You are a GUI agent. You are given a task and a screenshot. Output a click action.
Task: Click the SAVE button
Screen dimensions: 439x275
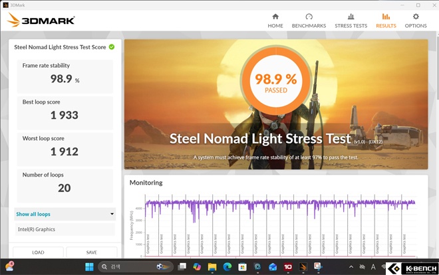92,252
